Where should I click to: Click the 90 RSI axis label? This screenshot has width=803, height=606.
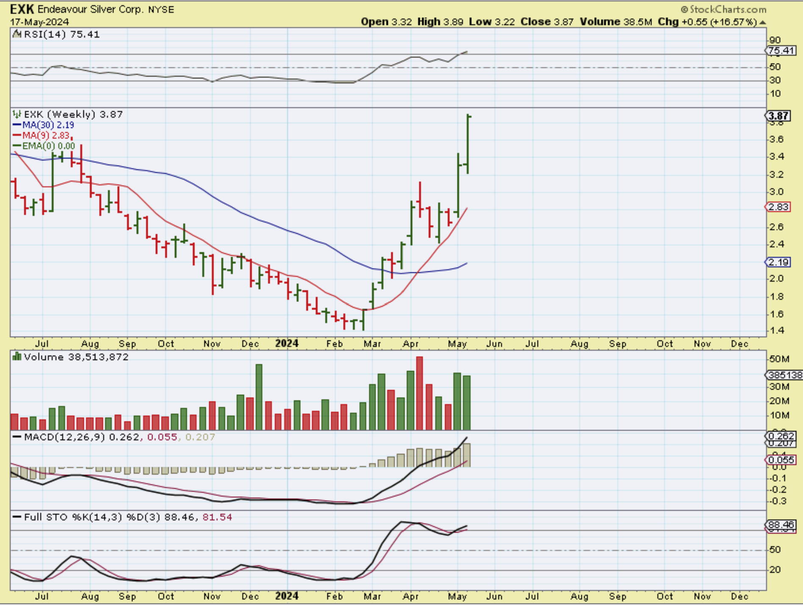coord(775,40)
